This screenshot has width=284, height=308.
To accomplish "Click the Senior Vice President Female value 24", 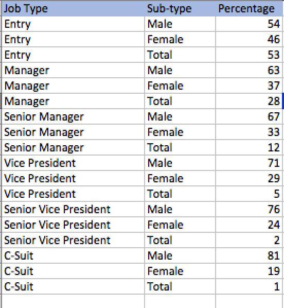I will click(249, 225).
